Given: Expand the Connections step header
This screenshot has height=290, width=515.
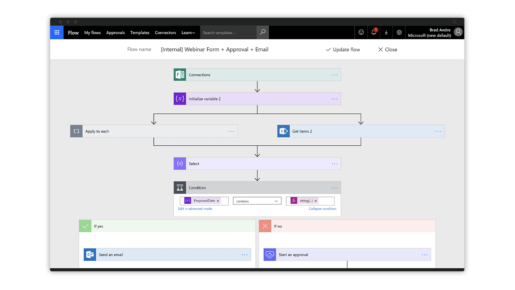Looking at the screenshot, I should [257, 75].
